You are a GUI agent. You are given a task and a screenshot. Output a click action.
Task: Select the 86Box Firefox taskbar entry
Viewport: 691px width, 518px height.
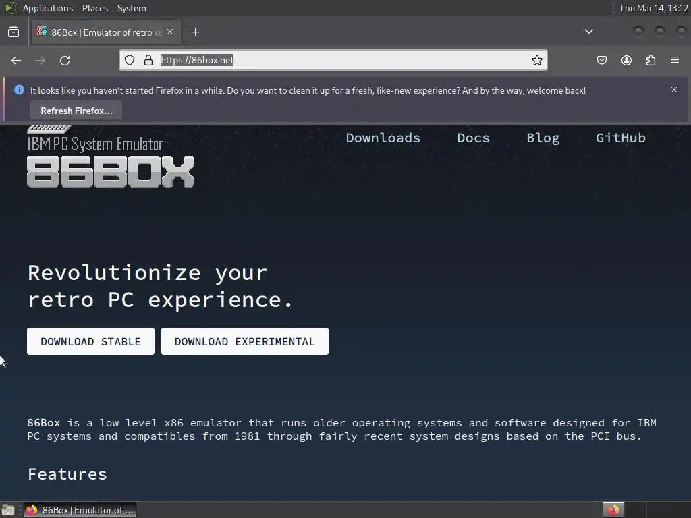80,510
